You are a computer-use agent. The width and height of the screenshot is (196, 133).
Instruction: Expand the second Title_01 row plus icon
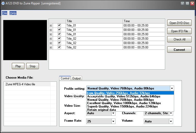pos(51,30)
